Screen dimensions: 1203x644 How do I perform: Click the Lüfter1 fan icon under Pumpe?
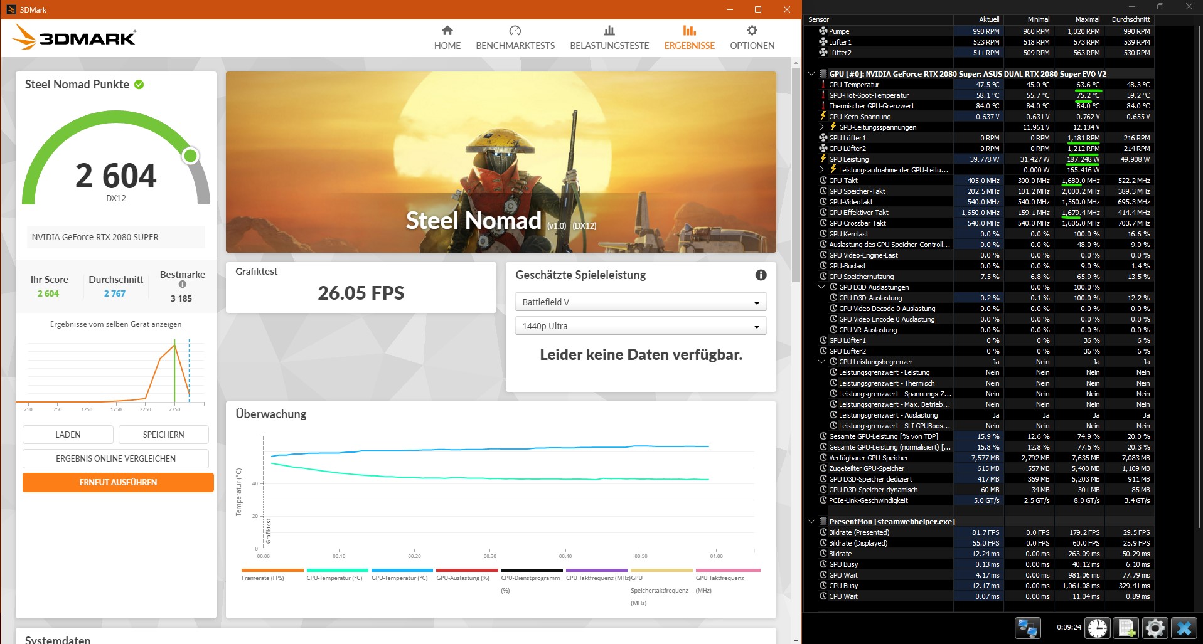[x=823, y=42]
